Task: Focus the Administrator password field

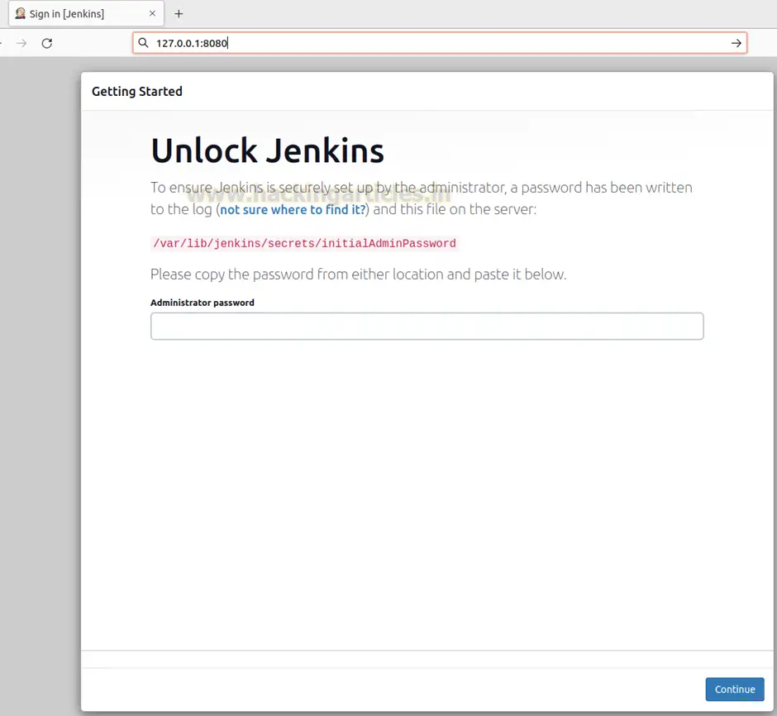Action: [427, 326]
